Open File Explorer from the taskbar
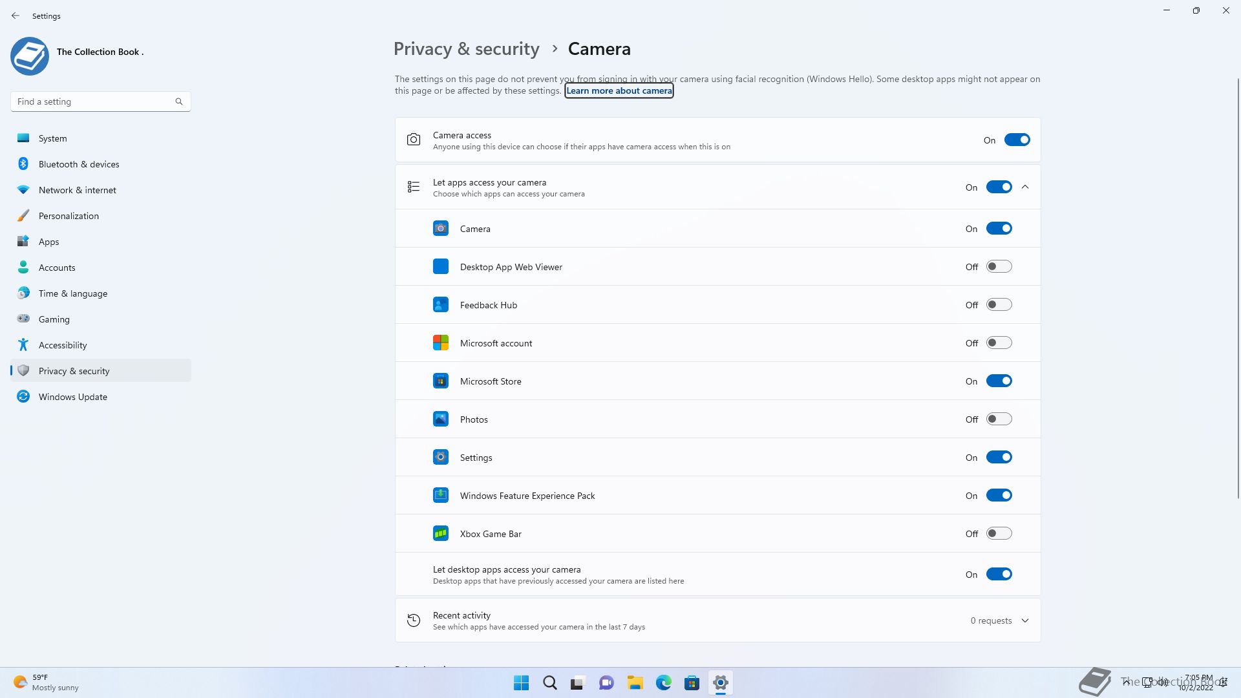Viewport: 1241px width, 698px height. click(x=635, y=682)
